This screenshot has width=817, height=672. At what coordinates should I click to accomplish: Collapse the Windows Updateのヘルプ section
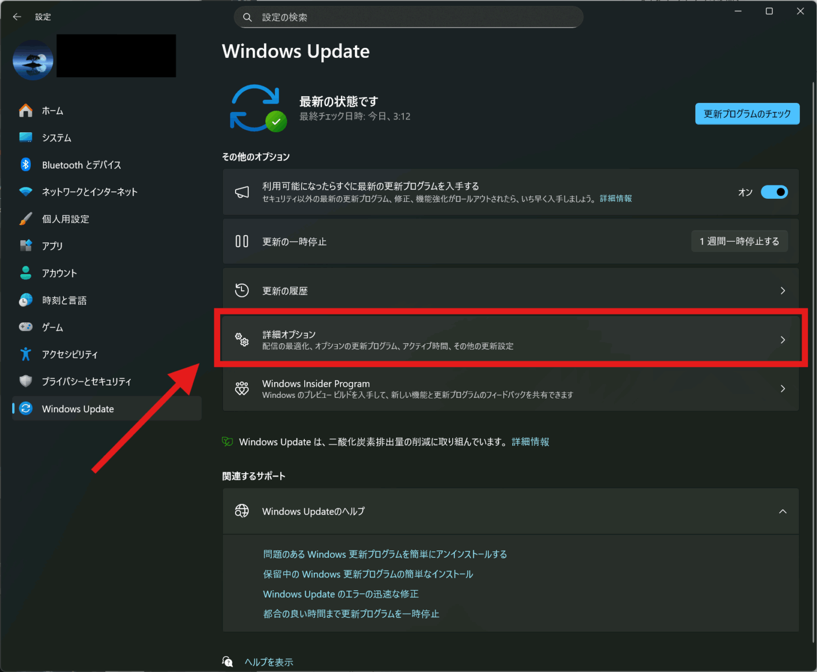tap(782, 511)
